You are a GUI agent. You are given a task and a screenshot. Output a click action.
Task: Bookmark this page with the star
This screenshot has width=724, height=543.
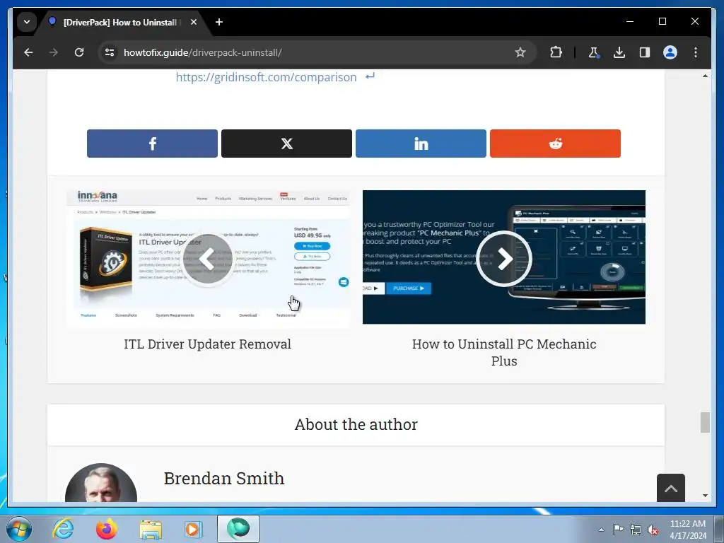pyautogui.click(x=520, y=52)
